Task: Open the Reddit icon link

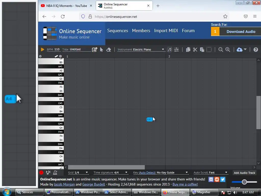Action: pos(217,179)
